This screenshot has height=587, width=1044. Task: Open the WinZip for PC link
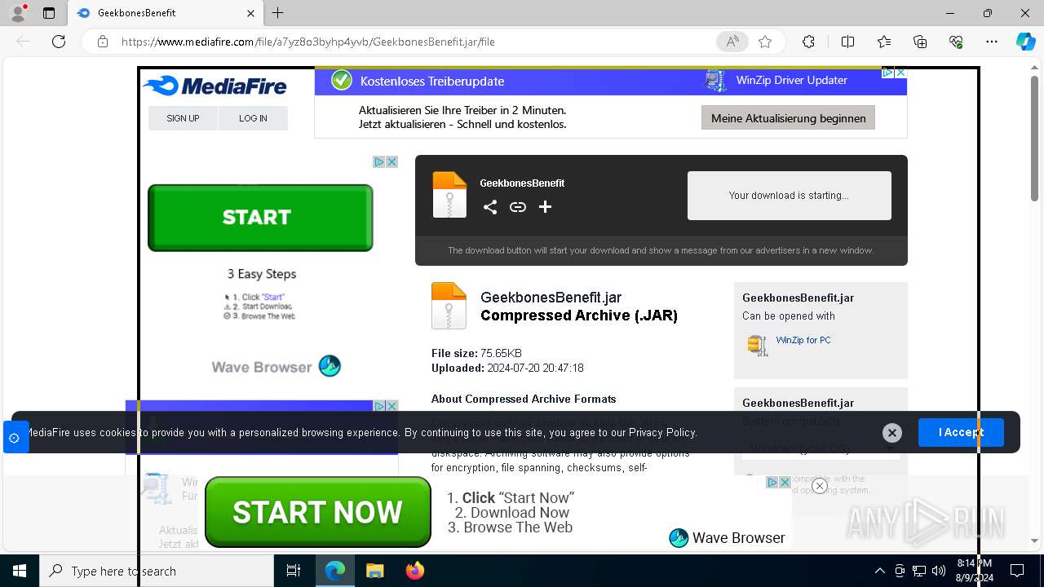coord(803,340)
